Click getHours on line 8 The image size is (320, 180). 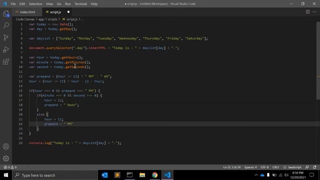[x=69, y=57]
